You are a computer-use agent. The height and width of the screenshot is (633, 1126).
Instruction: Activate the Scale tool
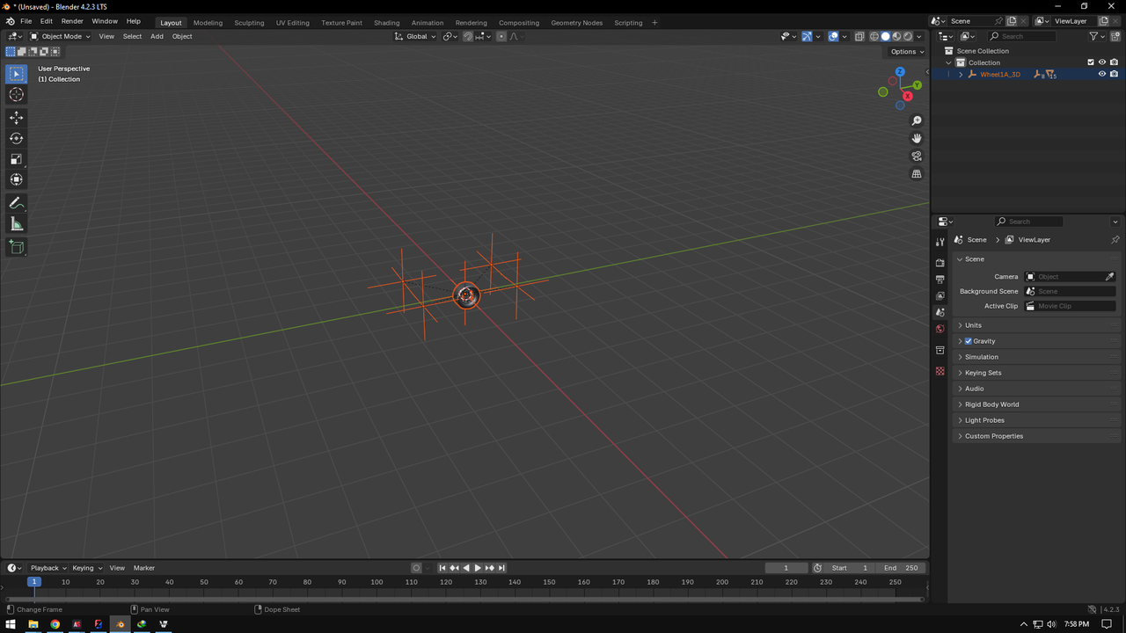(16, 159)
